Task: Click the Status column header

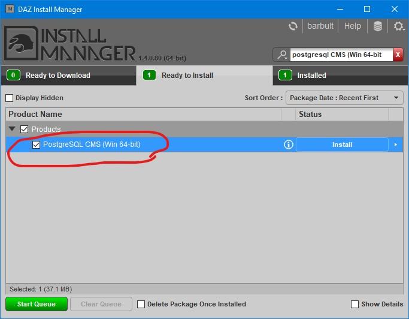Action: click(342, 115)
